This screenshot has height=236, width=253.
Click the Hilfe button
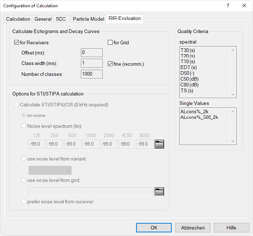[x=231, y=228]
